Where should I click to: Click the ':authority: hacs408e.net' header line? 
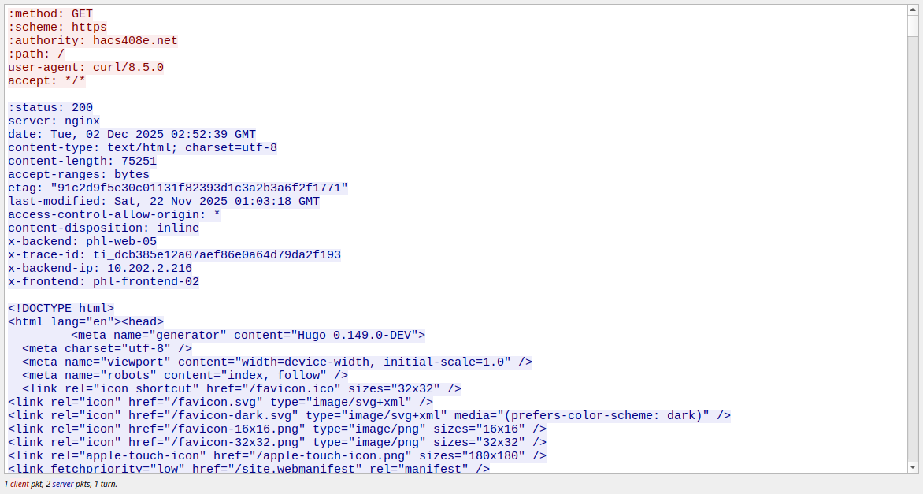[x=93, y=40]
